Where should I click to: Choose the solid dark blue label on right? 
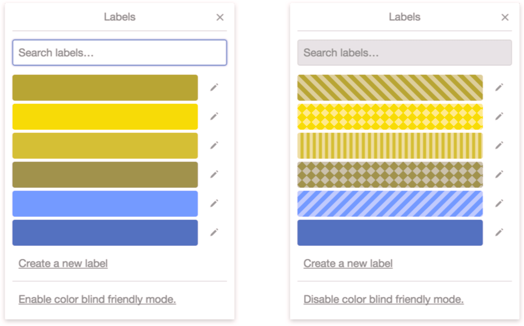pyautogui.click(x=390, y=233)
